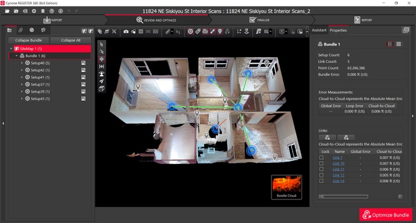Click the Links table horizontal scrollbar
This screenshot has height=223, width=416.
click(345, 196)
